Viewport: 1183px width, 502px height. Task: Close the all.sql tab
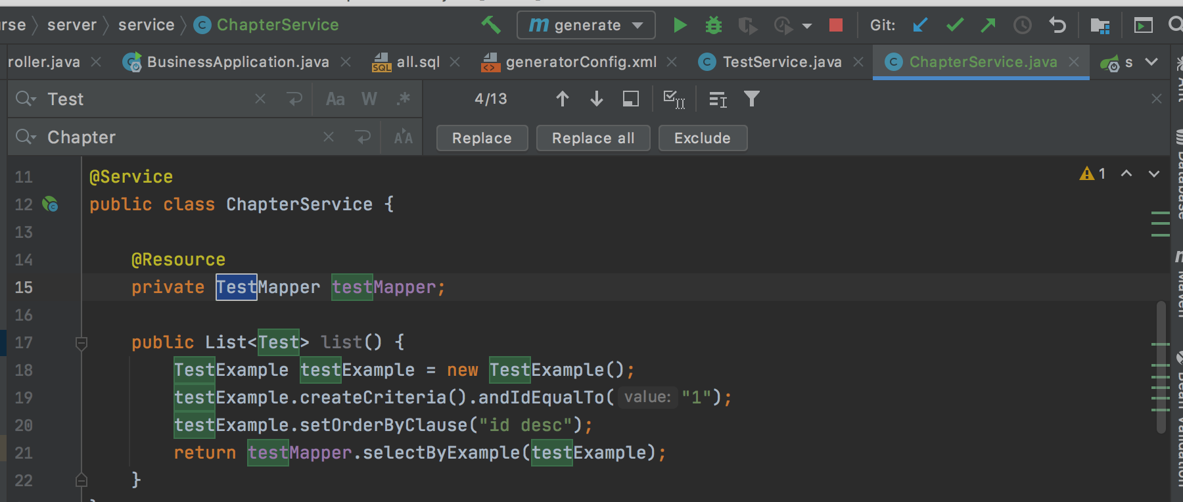[x=455, y=62]
